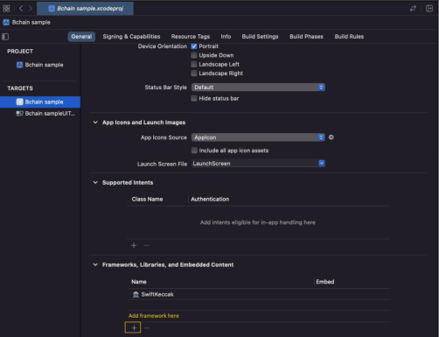The height and width of the screenshot is (337, 439).
Task: Open the Status Bar Style dropdown
Action: click(x=258, y=88)
